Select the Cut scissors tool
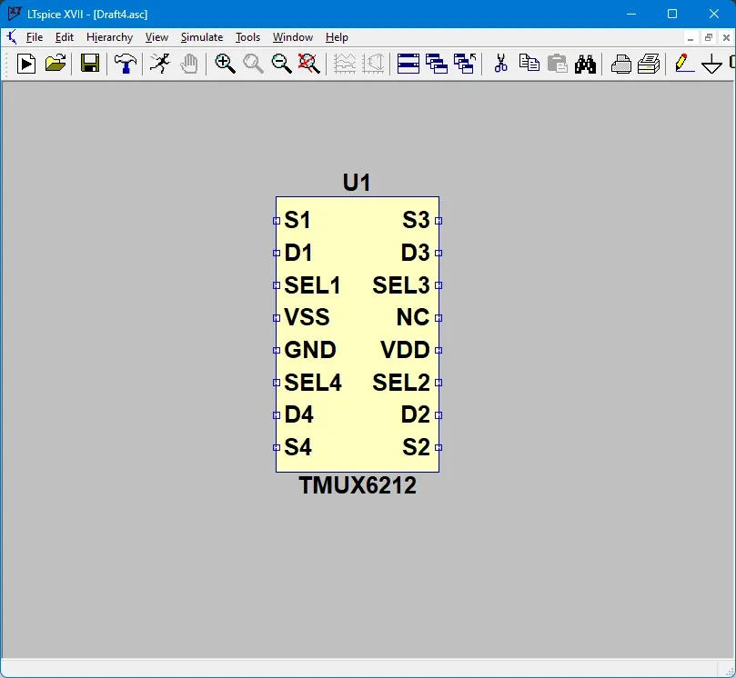 pyautogui.click(x=501, y=64)
